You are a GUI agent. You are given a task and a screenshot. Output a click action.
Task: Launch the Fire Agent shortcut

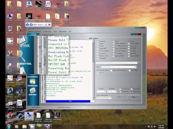(29, 5)
